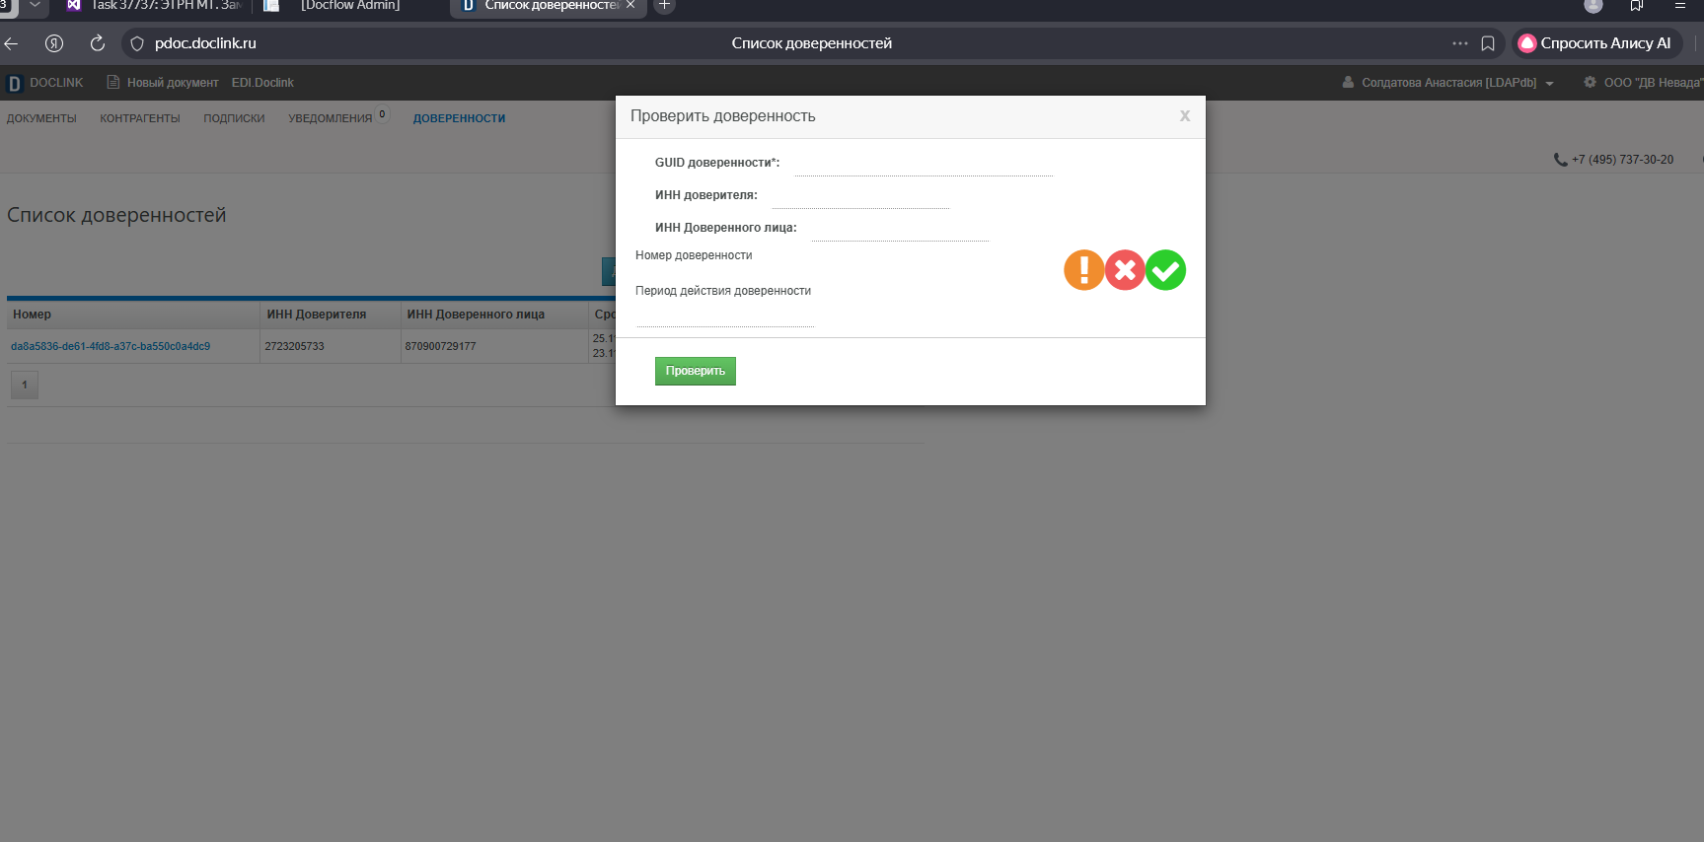Image resolution: width=1704 pixels, height=842 pixels.
Task: Click the browser reload icon
Action: pyautogui.click(x=98, y=43)
